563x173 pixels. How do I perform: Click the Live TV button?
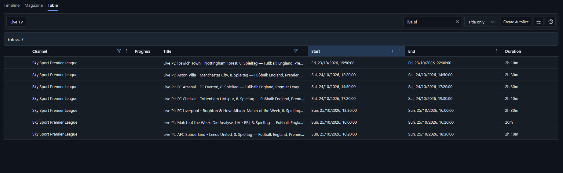coord(16,22)
